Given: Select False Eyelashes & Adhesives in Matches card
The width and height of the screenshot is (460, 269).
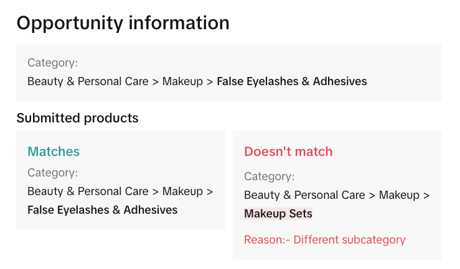Looking at the screenshot, I should [x=102, y=210].
